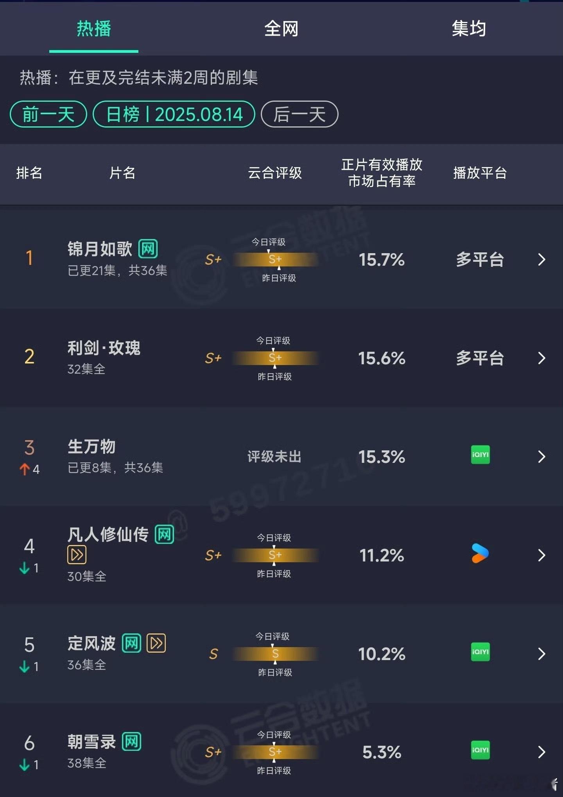Screen dimensions: 563x797
Task: Click the iQIYI platform icon for 生万物
Action: point(480,455)
